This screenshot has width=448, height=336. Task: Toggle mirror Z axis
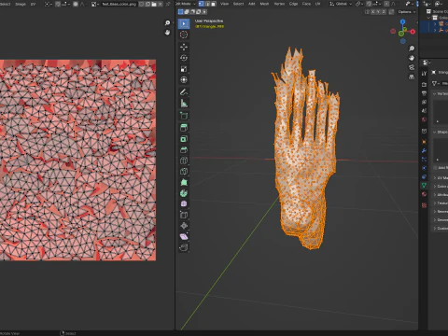(384, 12)
